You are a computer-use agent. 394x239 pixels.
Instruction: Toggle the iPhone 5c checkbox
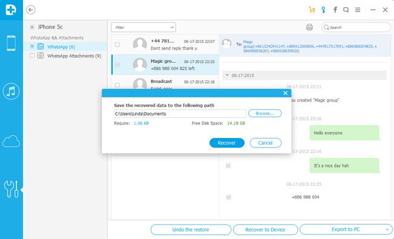tap(32, 27)
